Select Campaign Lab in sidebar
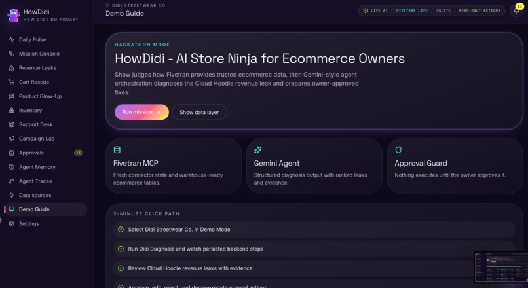This screenshot has height=288, width=528. [45, 138]
